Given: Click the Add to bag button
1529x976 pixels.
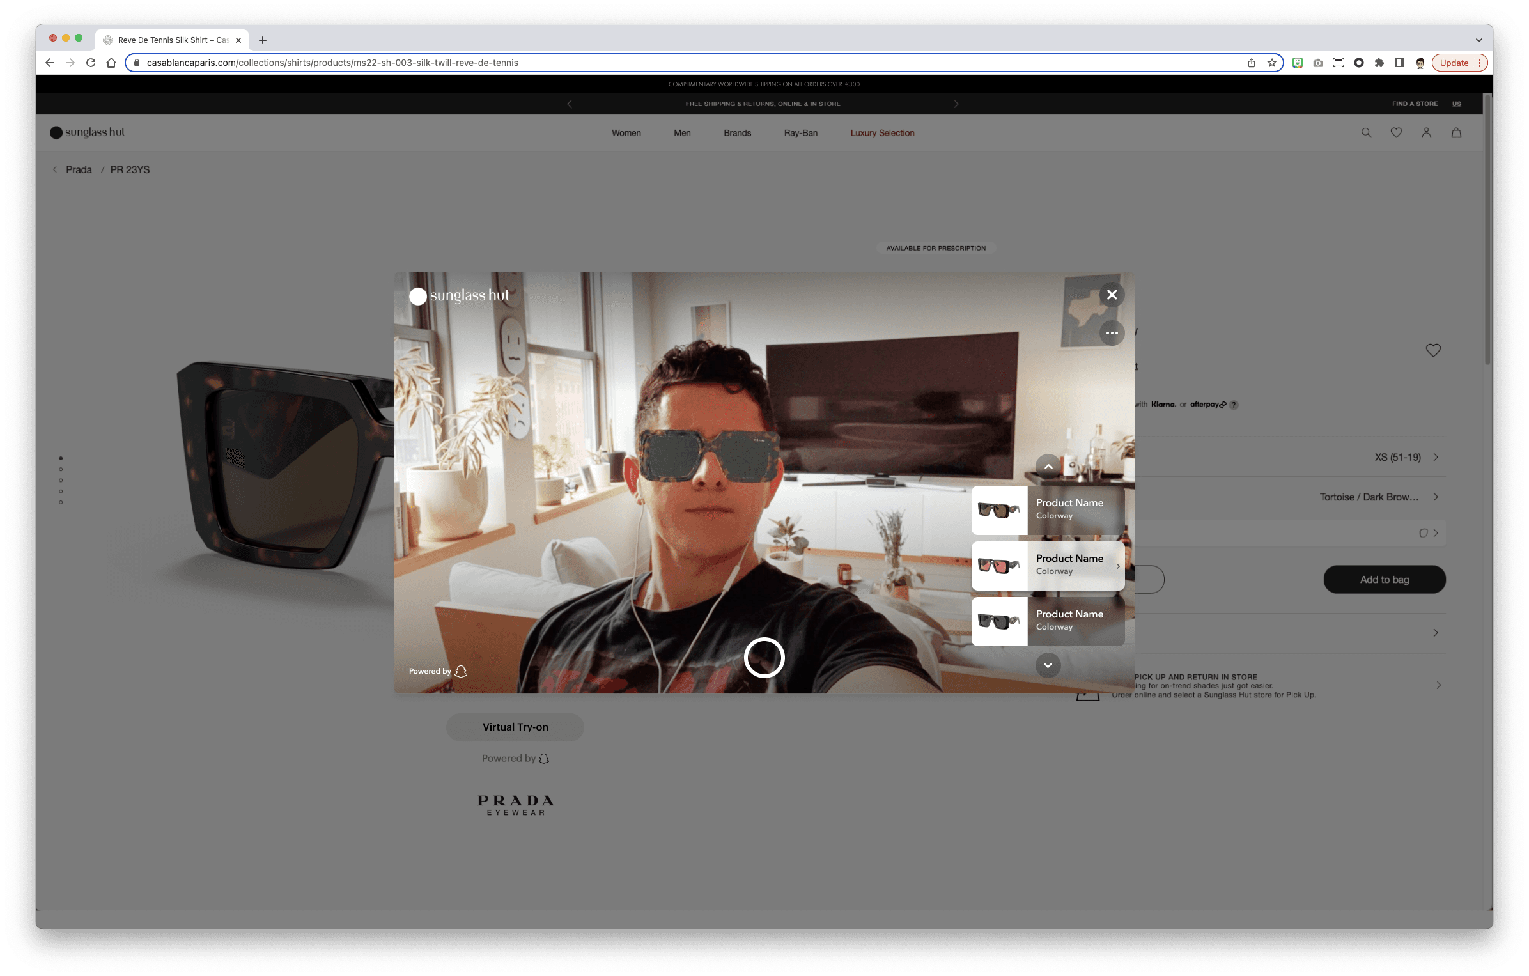Looking at the screenshot, I should click(1384, 580).
